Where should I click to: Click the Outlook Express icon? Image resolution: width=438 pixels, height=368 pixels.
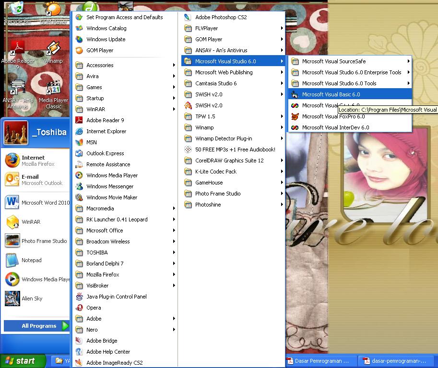point(79,153)
